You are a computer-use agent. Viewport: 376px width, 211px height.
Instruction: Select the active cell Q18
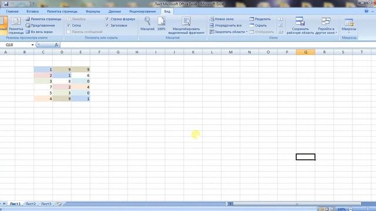click(x=305, y=157)
